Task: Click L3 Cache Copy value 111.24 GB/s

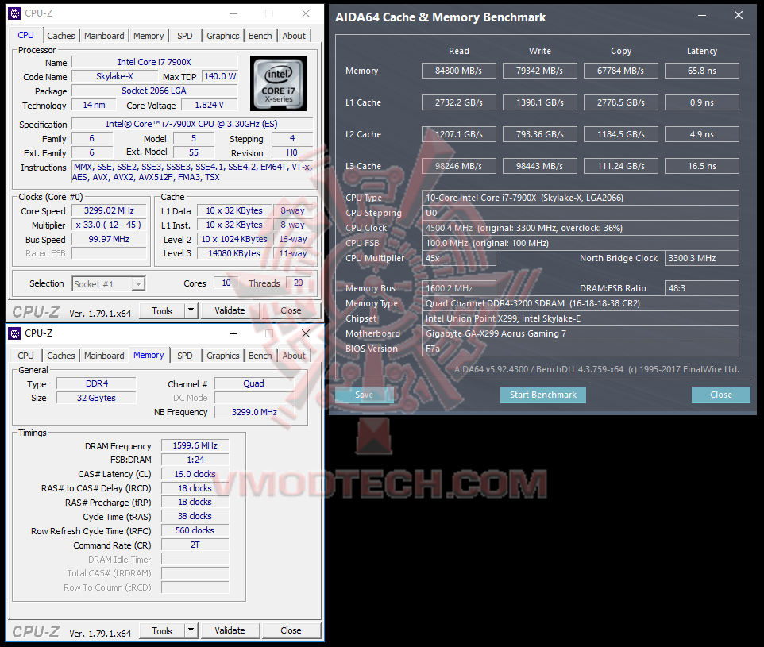Action: tap(621, 166)
